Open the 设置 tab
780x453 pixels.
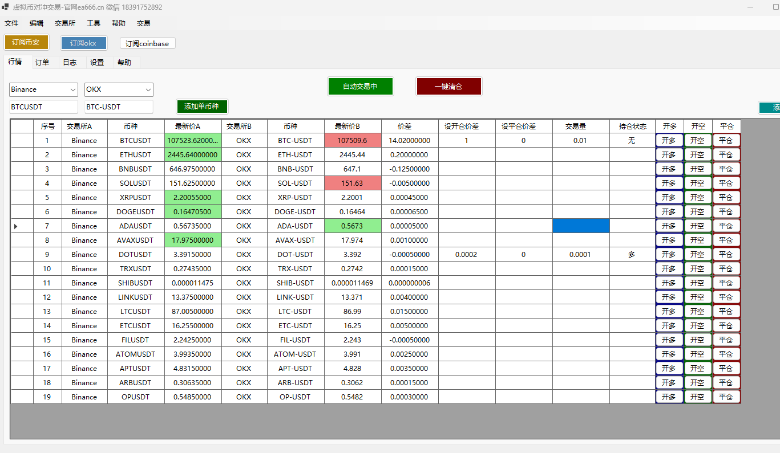pos(97,63)
